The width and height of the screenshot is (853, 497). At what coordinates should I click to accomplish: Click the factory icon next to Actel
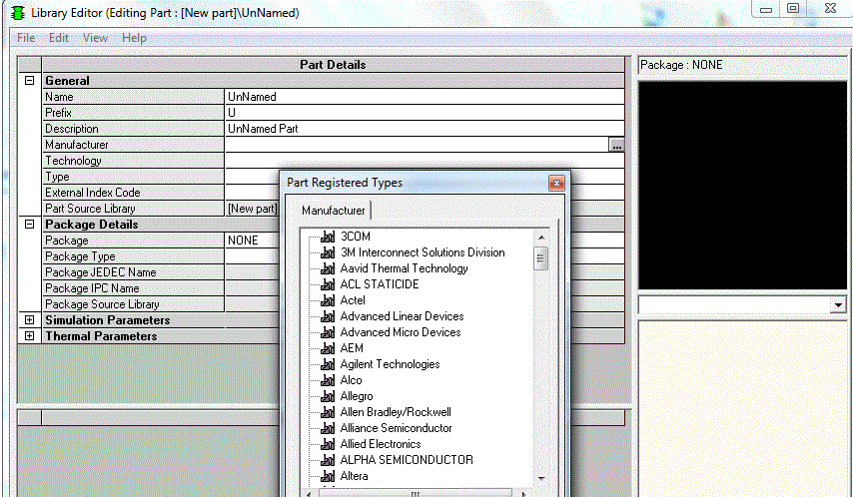pyautogui.click(x=328, y=300)
